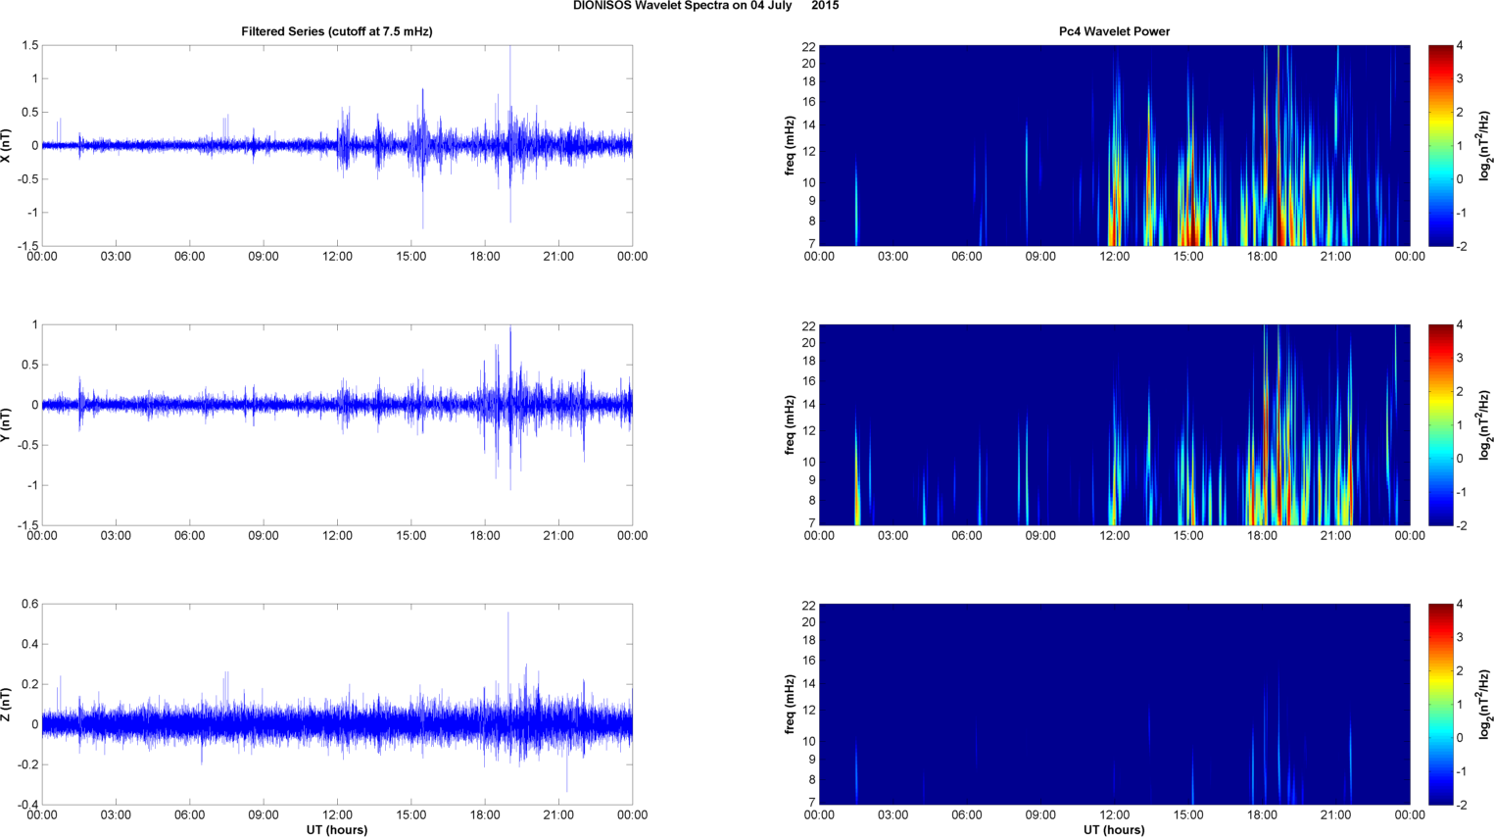Click the colorbar beside the Y component spectrogram
This screenshot has height=837, width=1494.
point(1441,425)
